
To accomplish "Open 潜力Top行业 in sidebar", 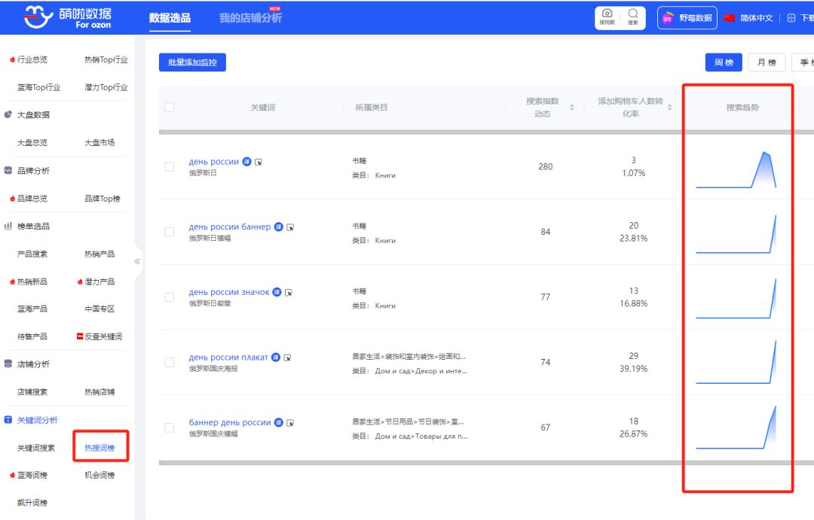I will pyautogui.click(x=106, y=87).
